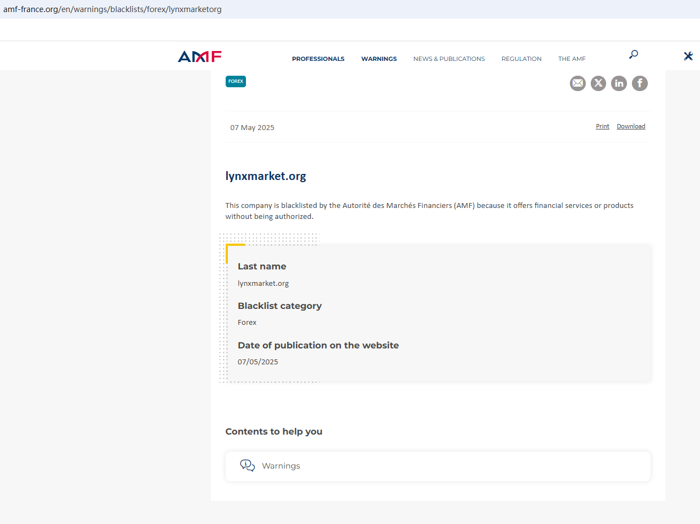Open The AMF menu
Image resolution: width=700 pixels, height=524 pixels.
[x=572, y=59]
